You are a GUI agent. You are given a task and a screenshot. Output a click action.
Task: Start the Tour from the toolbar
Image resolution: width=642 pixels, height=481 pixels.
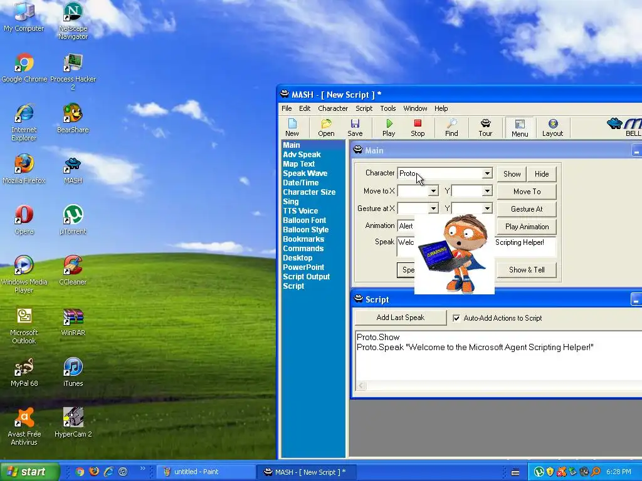tap(485, 128)
